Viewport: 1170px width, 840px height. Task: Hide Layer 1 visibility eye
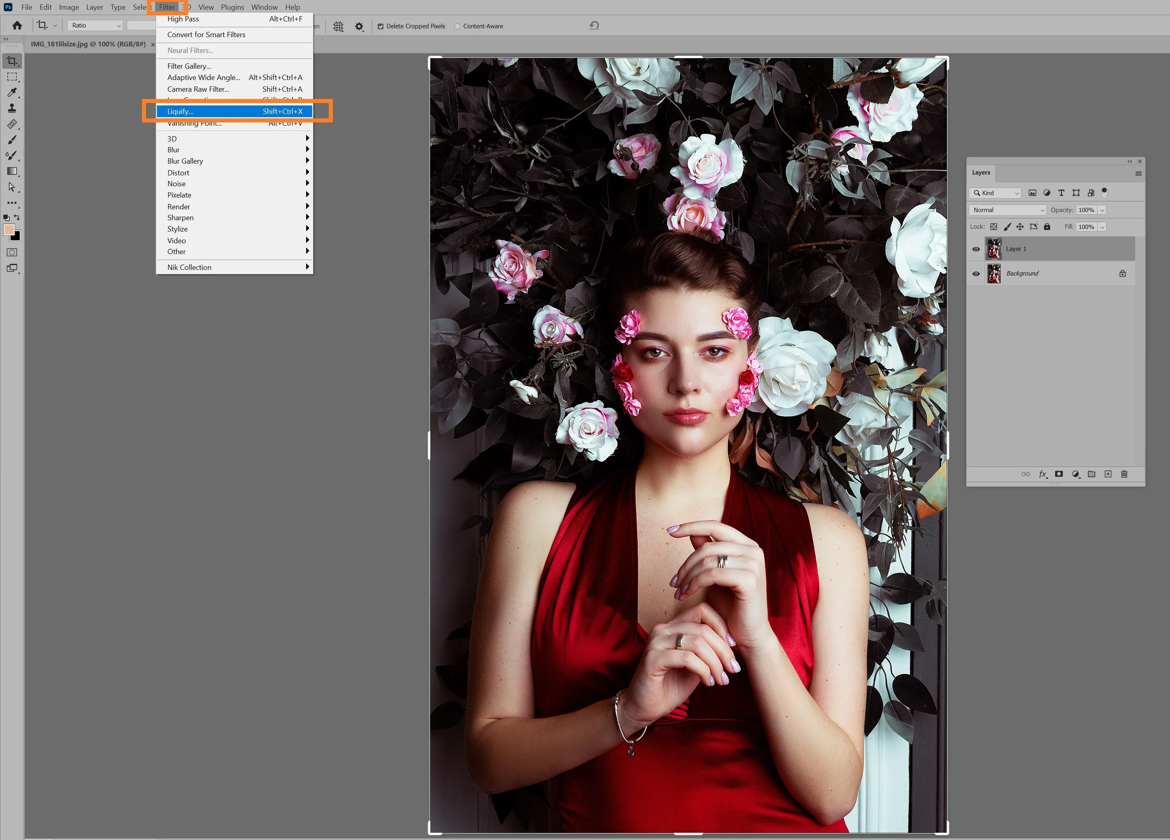[x=976, y=249]
